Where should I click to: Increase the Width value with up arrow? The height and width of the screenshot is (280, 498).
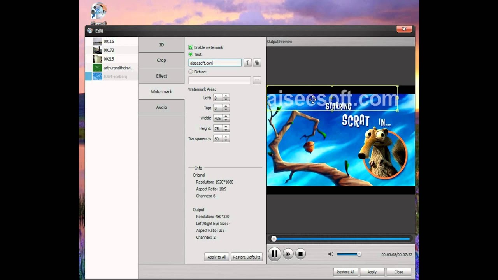pos(226,116)
